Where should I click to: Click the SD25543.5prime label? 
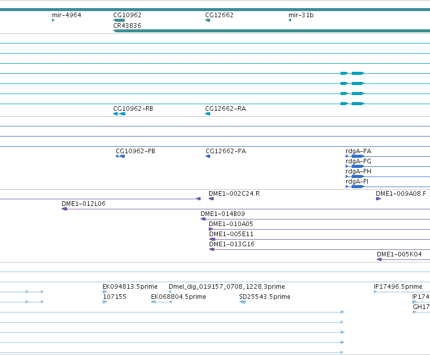[x=265, y=297]
